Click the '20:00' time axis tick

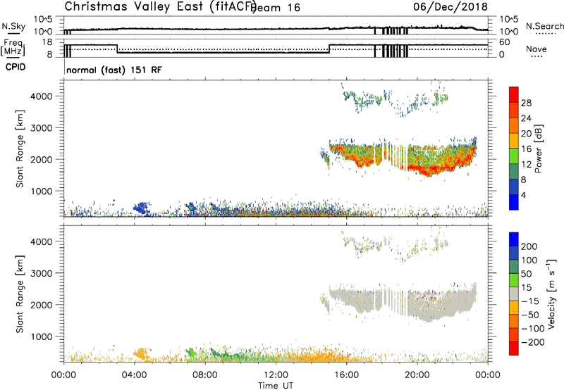pos(417,375)
